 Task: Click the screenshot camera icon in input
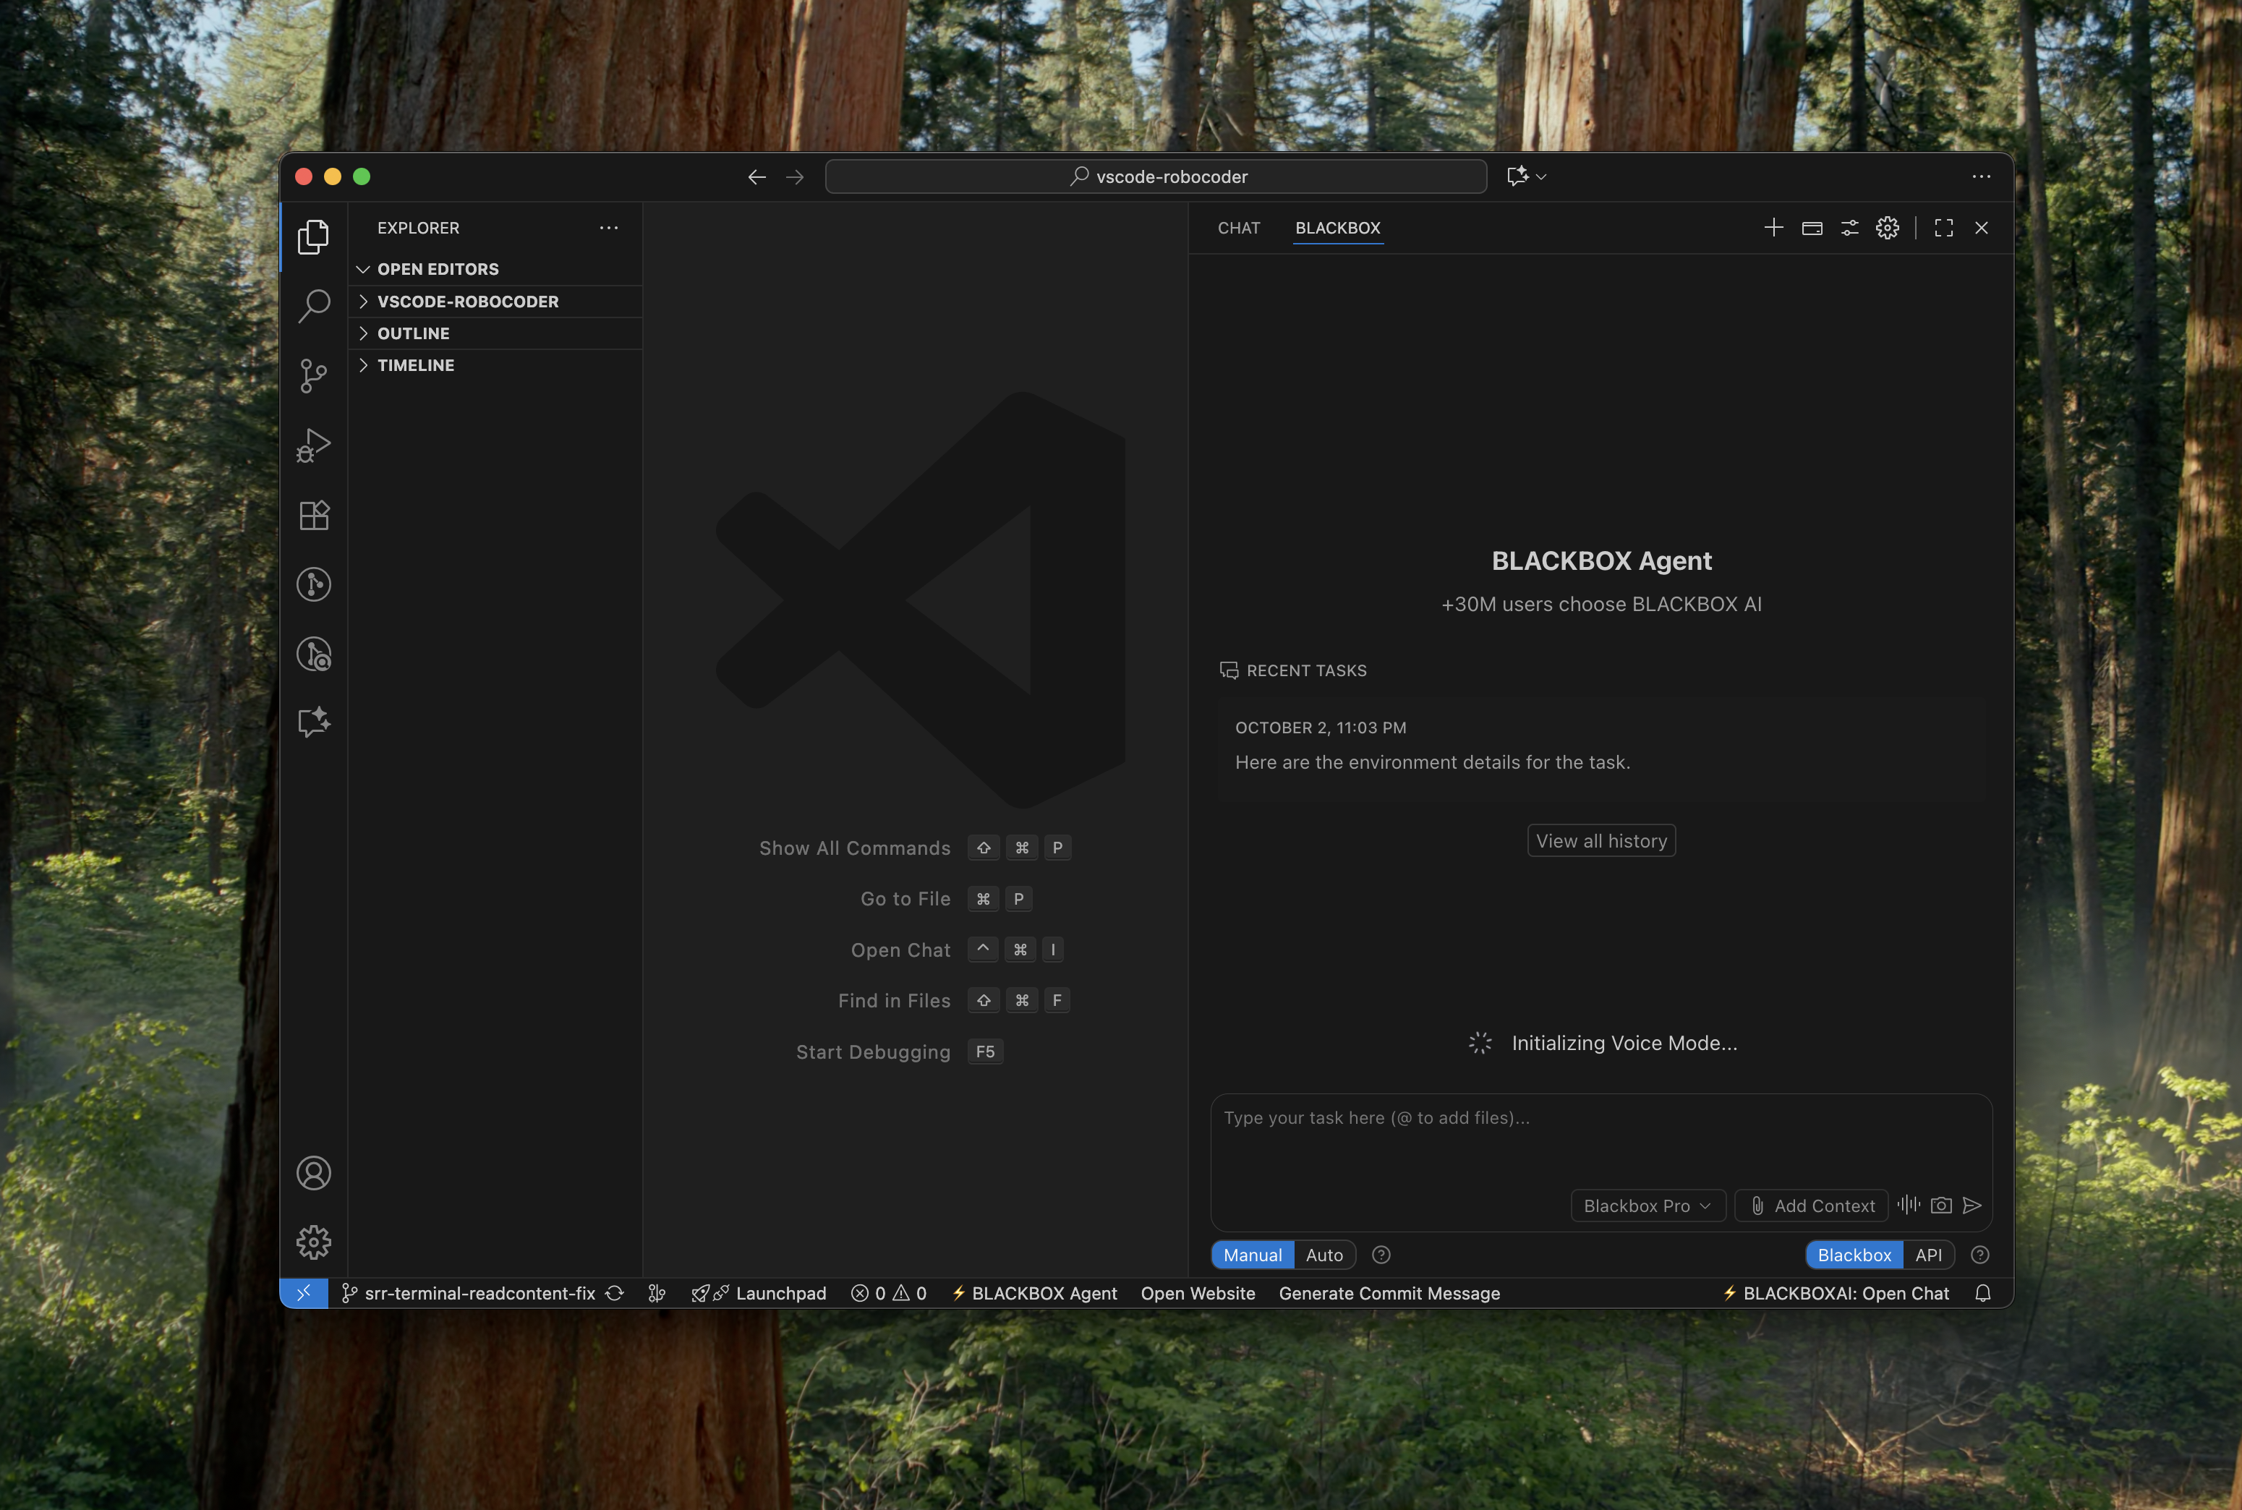coord(1940,1206)
